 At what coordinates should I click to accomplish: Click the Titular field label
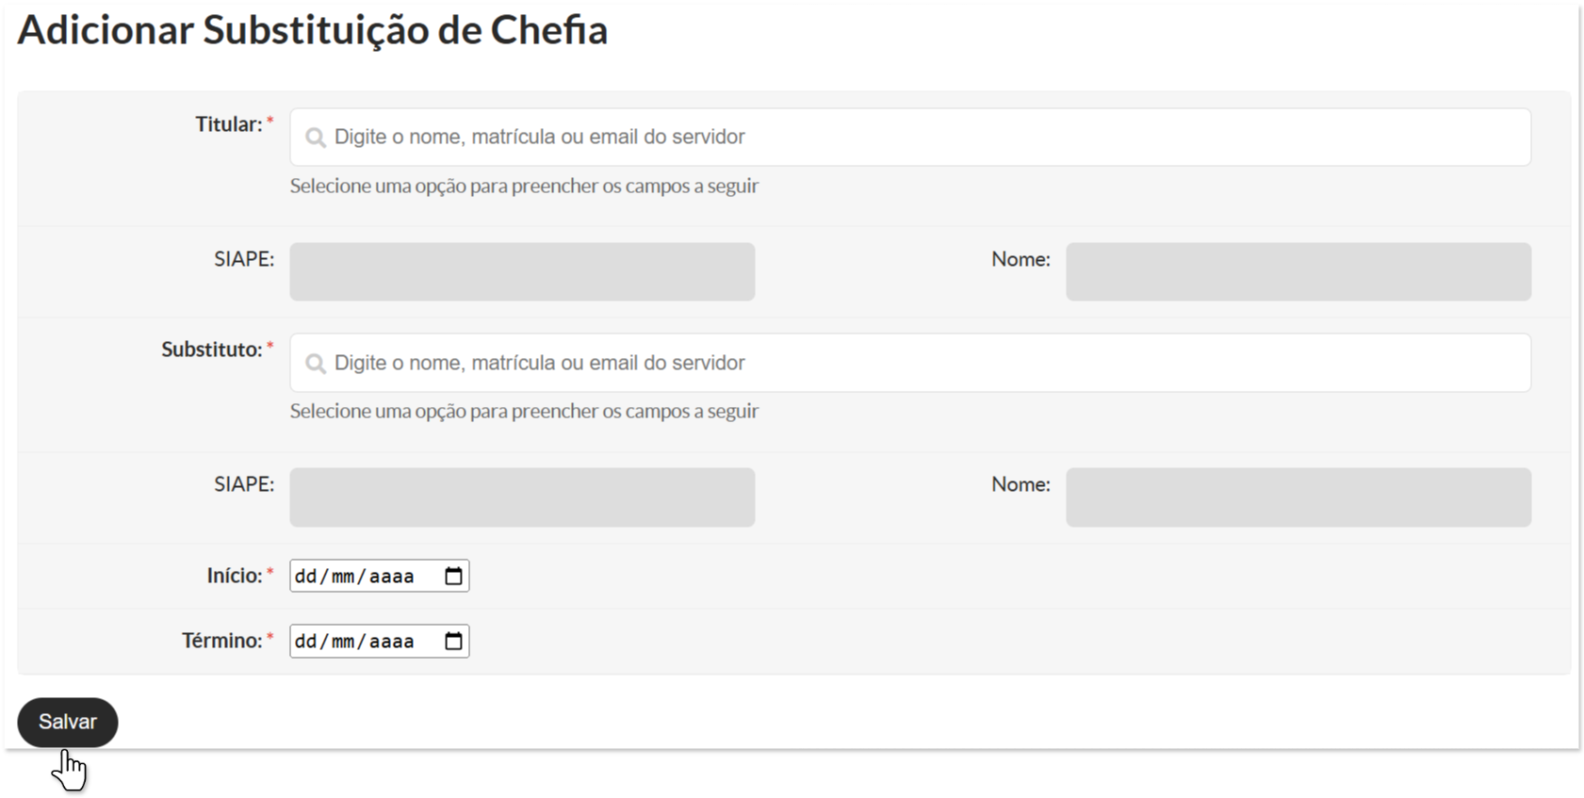(228, 124)
